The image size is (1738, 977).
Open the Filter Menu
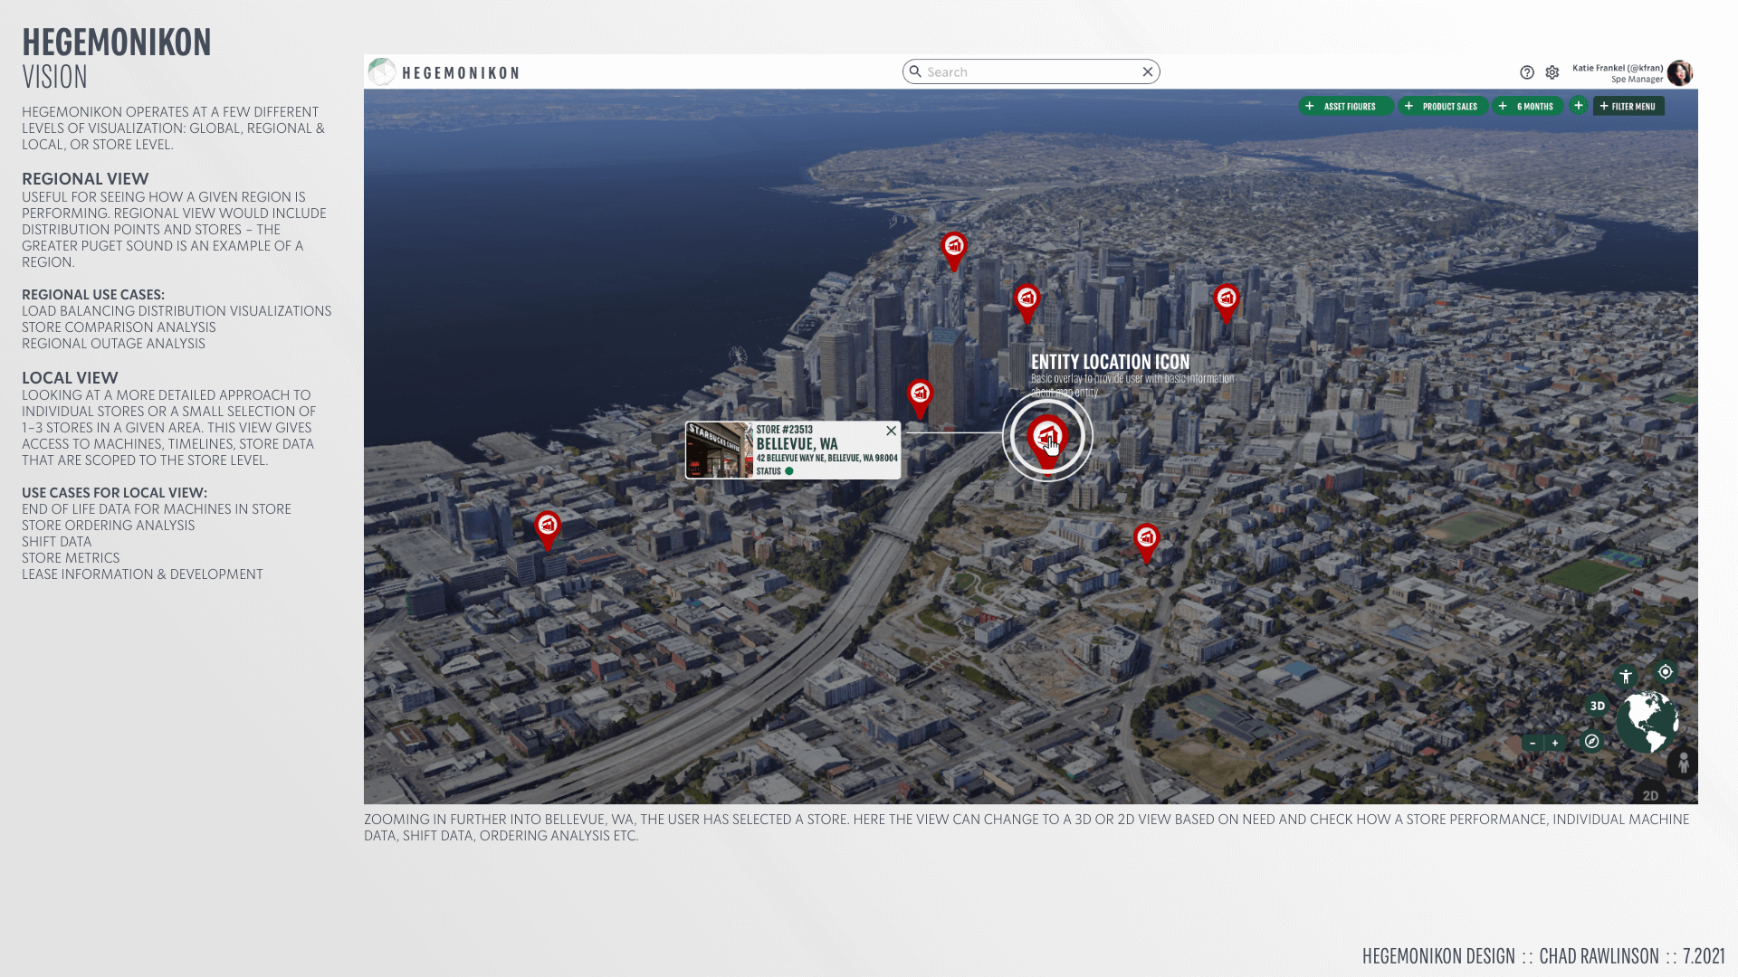[1628, 107]
